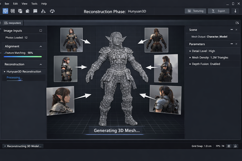
Task: Select the grid table icon in toolbar
Action: pyautogui.click(x=13, y=11)
